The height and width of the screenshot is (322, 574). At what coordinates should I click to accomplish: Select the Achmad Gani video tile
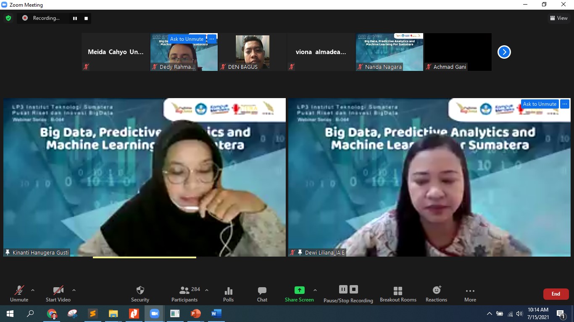click(x=458, y=52)
